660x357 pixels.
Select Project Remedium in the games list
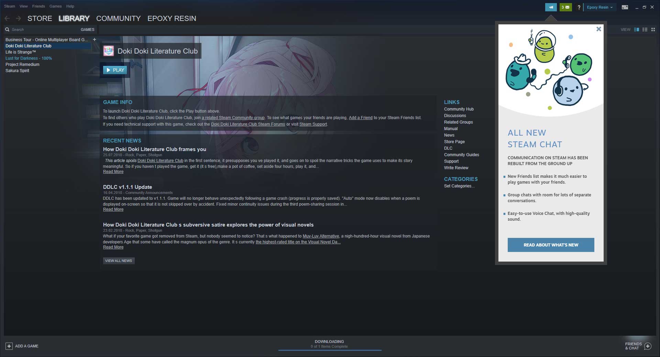point(22,64)
